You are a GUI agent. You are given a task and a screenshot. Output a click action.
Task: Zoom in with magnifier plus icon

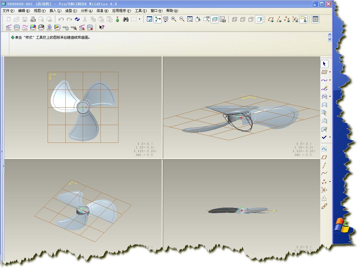pos(174,19)
